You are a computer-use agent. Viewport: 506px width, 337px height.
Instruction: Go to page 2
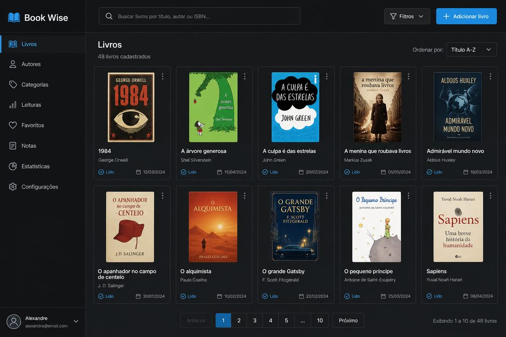click(x=239, y=320)
